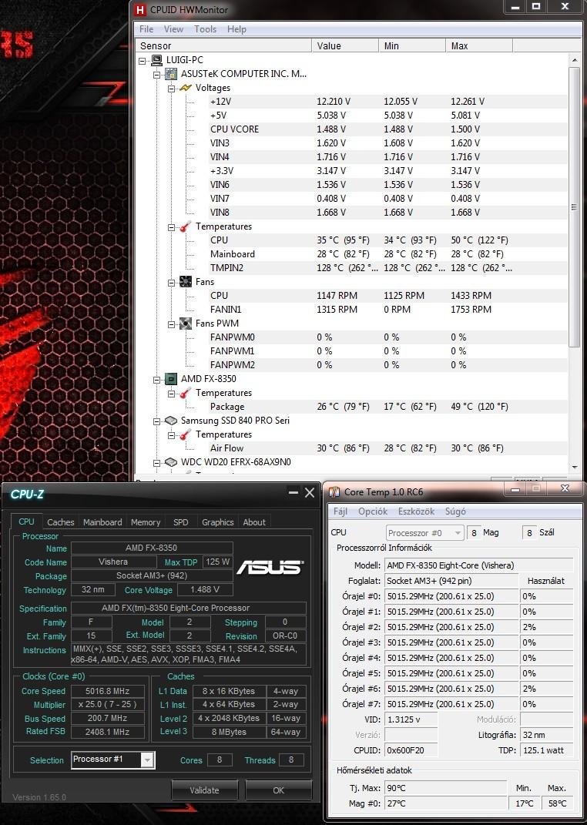Viewport: 587px width, 825px height.
Task: Collapse the AMD FX-8350 node
Action: (156, 379)
